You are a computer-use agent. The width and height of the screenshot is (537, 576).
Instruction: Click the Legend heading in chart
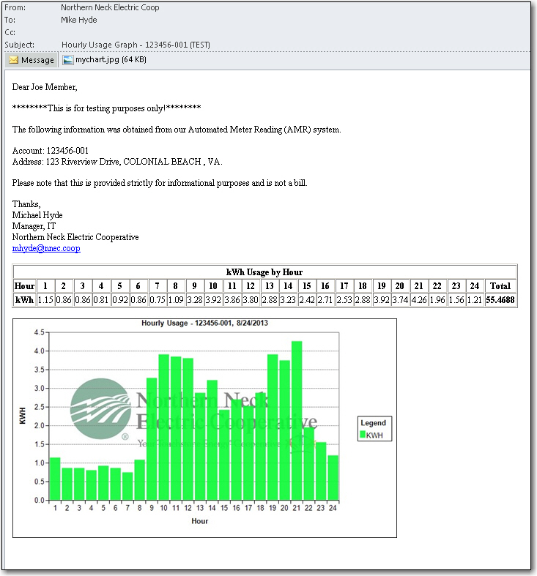pyautogui.click(x=373, y=423)
